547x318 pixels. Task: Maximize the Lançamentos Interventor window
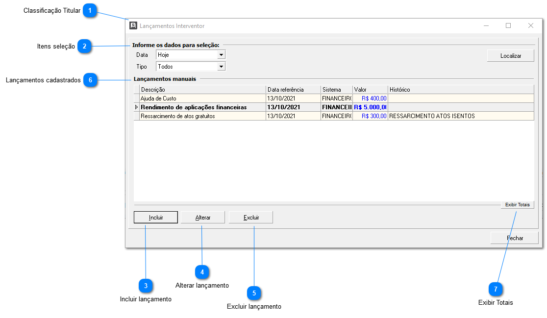(x=508, y=25)
